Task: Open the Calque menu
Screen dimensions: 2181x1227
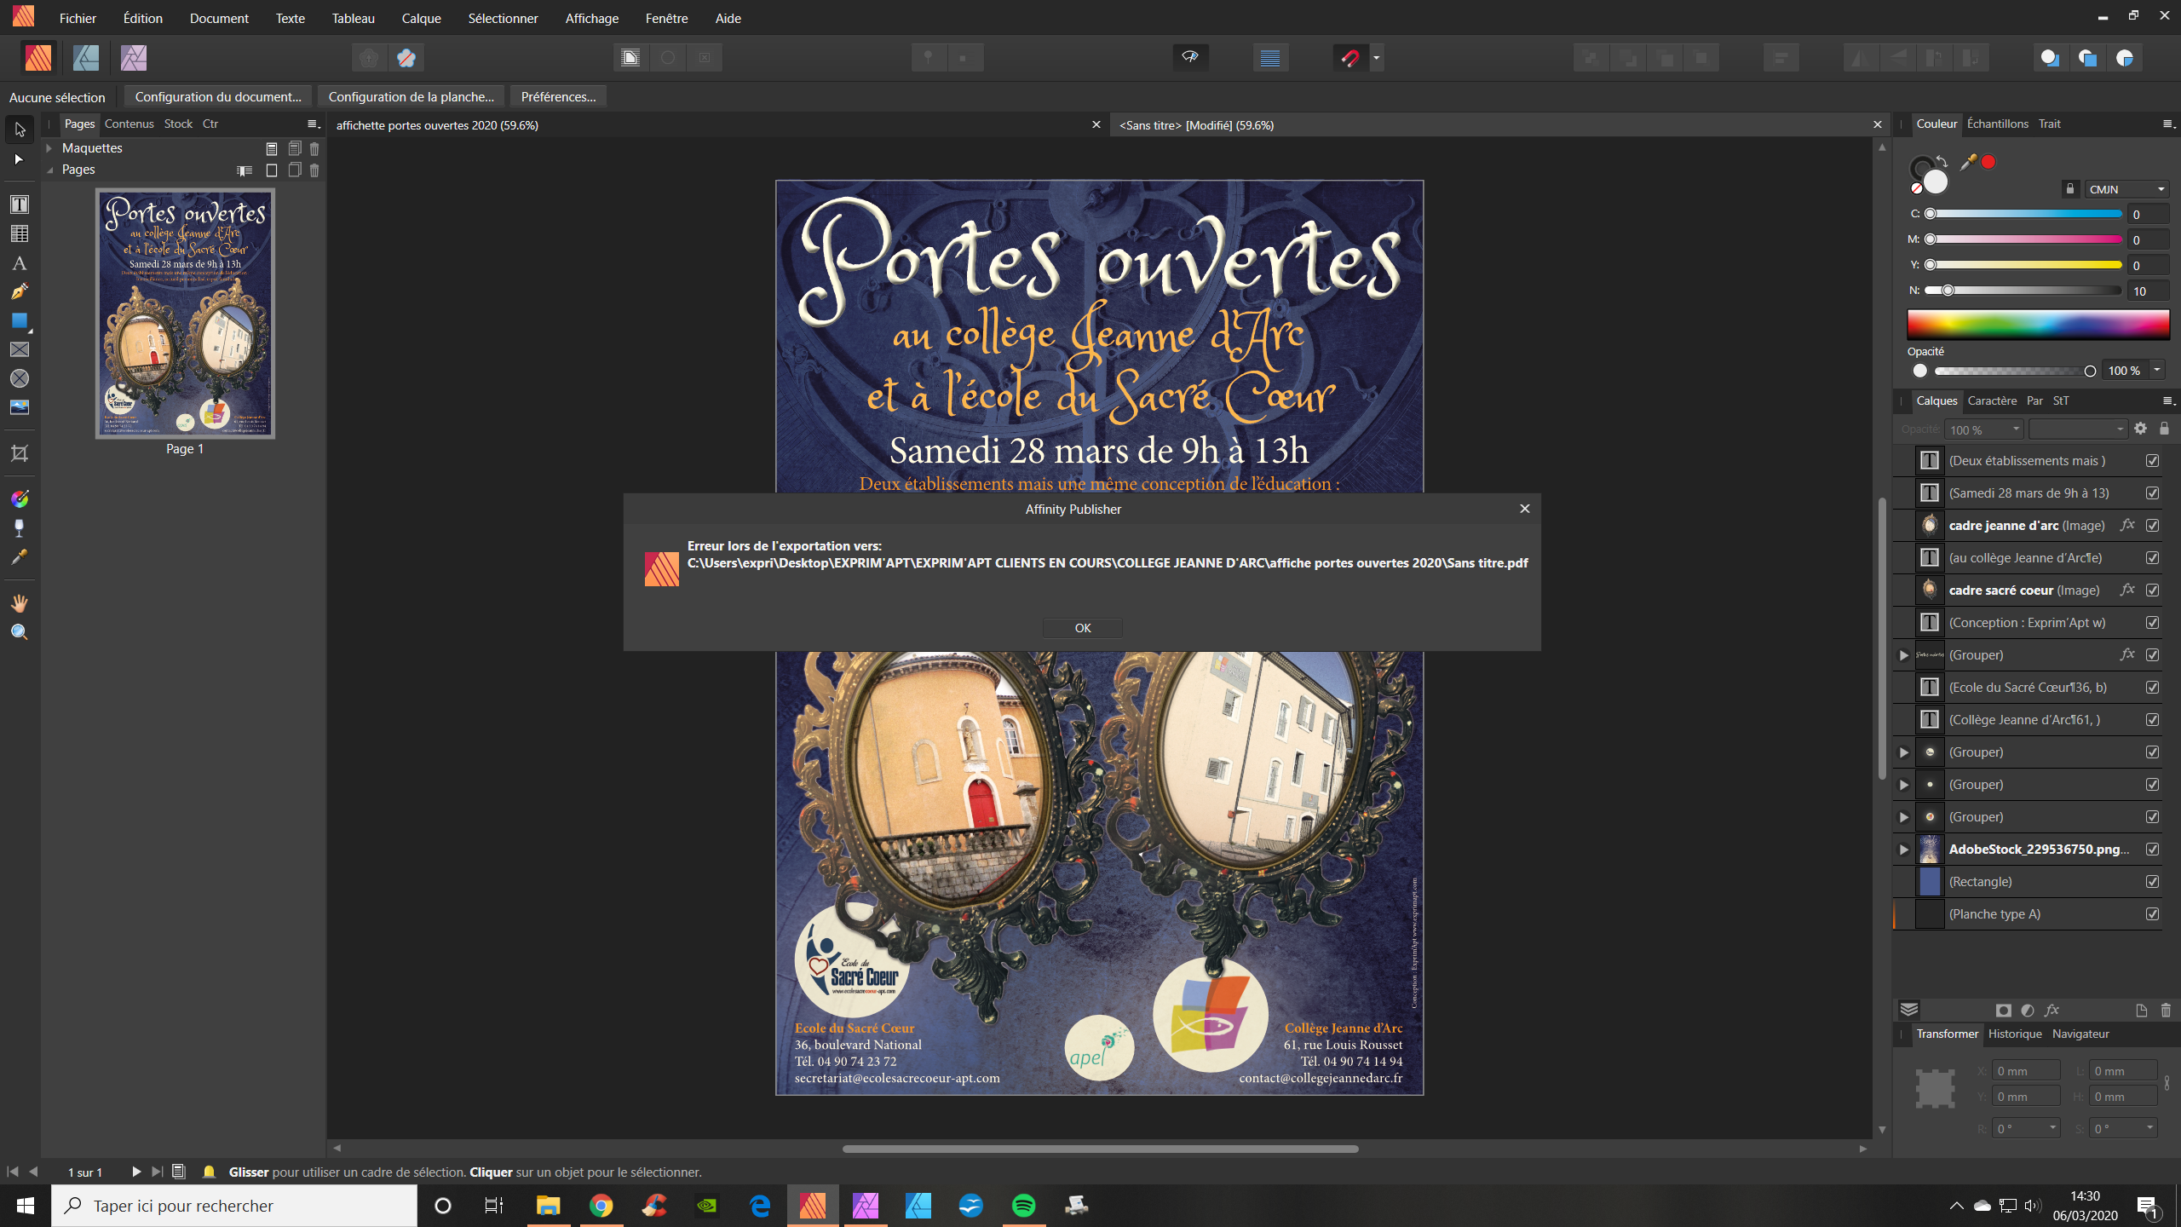Action: coord(421,18)
